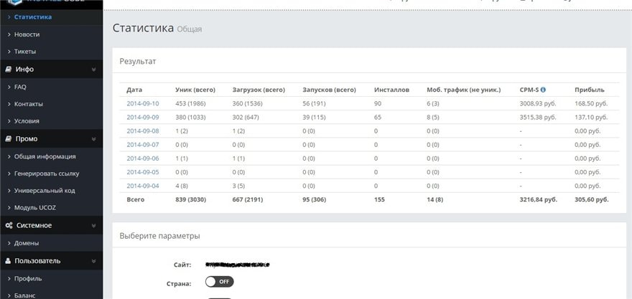The image size is (632, 299).
Task: Click the CPM-S info icon
Action: pos(543,90)
